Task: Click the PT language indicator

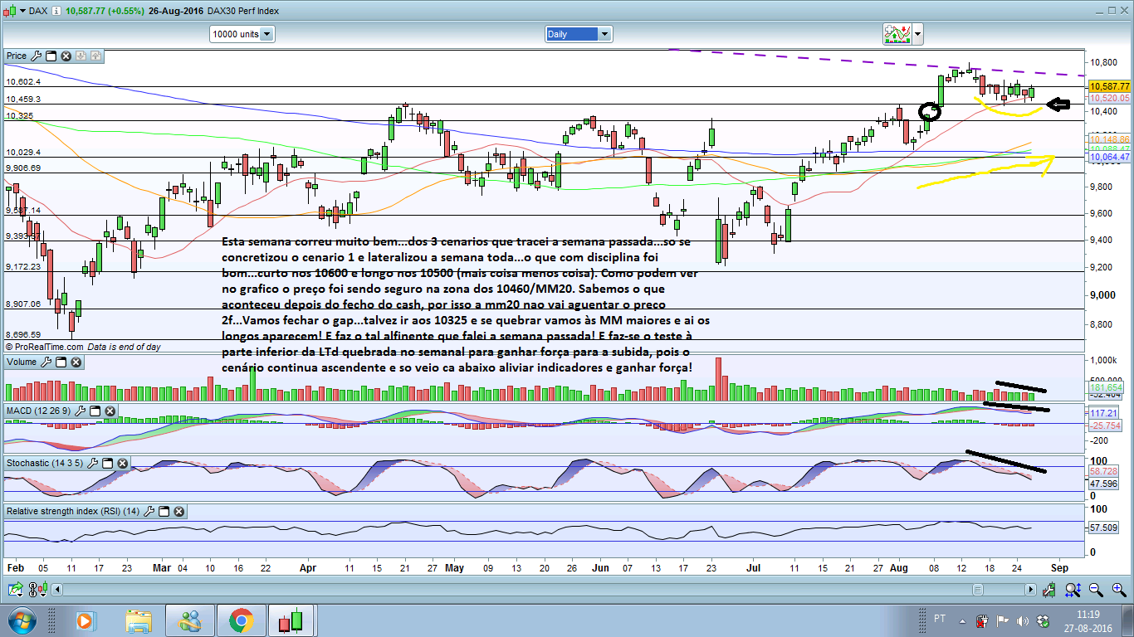Action: pyautogui.click(x=940, y=619)
